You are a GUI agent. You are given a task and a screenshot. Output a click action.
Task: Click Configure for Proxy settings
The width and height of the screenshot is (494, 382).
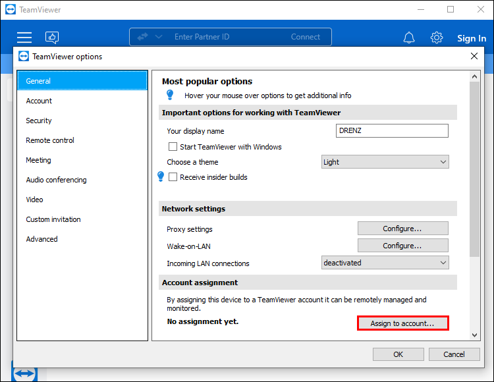(x=402, y=229)
